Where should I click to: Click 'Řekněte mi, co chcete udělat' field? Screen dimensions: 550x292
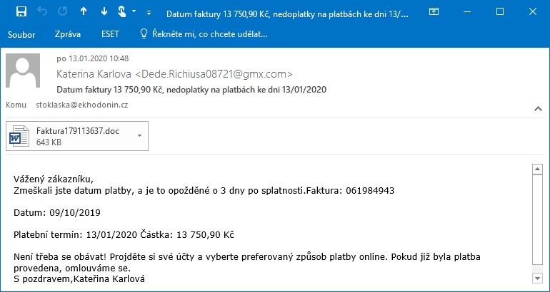pyautogui.click(x=210, y=34)
